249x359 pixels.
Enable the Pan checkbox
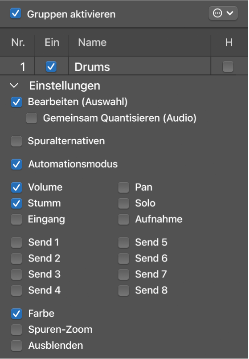123,188
